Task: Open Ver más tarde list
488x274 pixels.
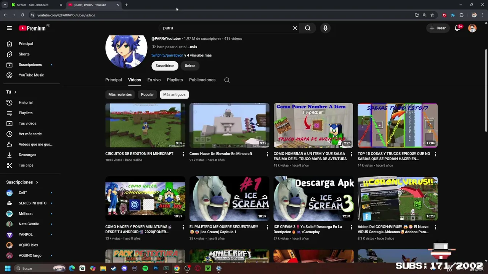Action: point(30,134)
